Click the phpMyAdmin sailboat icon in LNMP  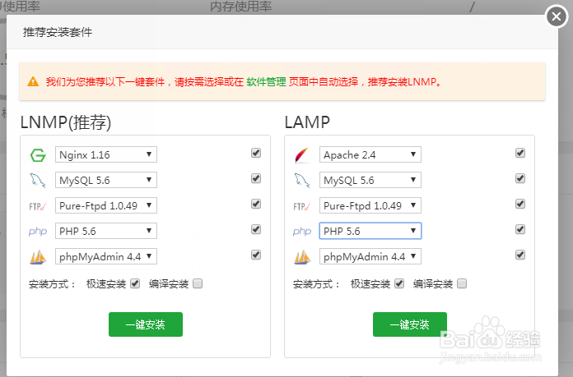38,257
